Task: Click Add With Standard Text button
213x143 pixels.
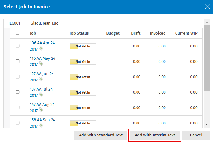Action: click(x=101, y=135)
